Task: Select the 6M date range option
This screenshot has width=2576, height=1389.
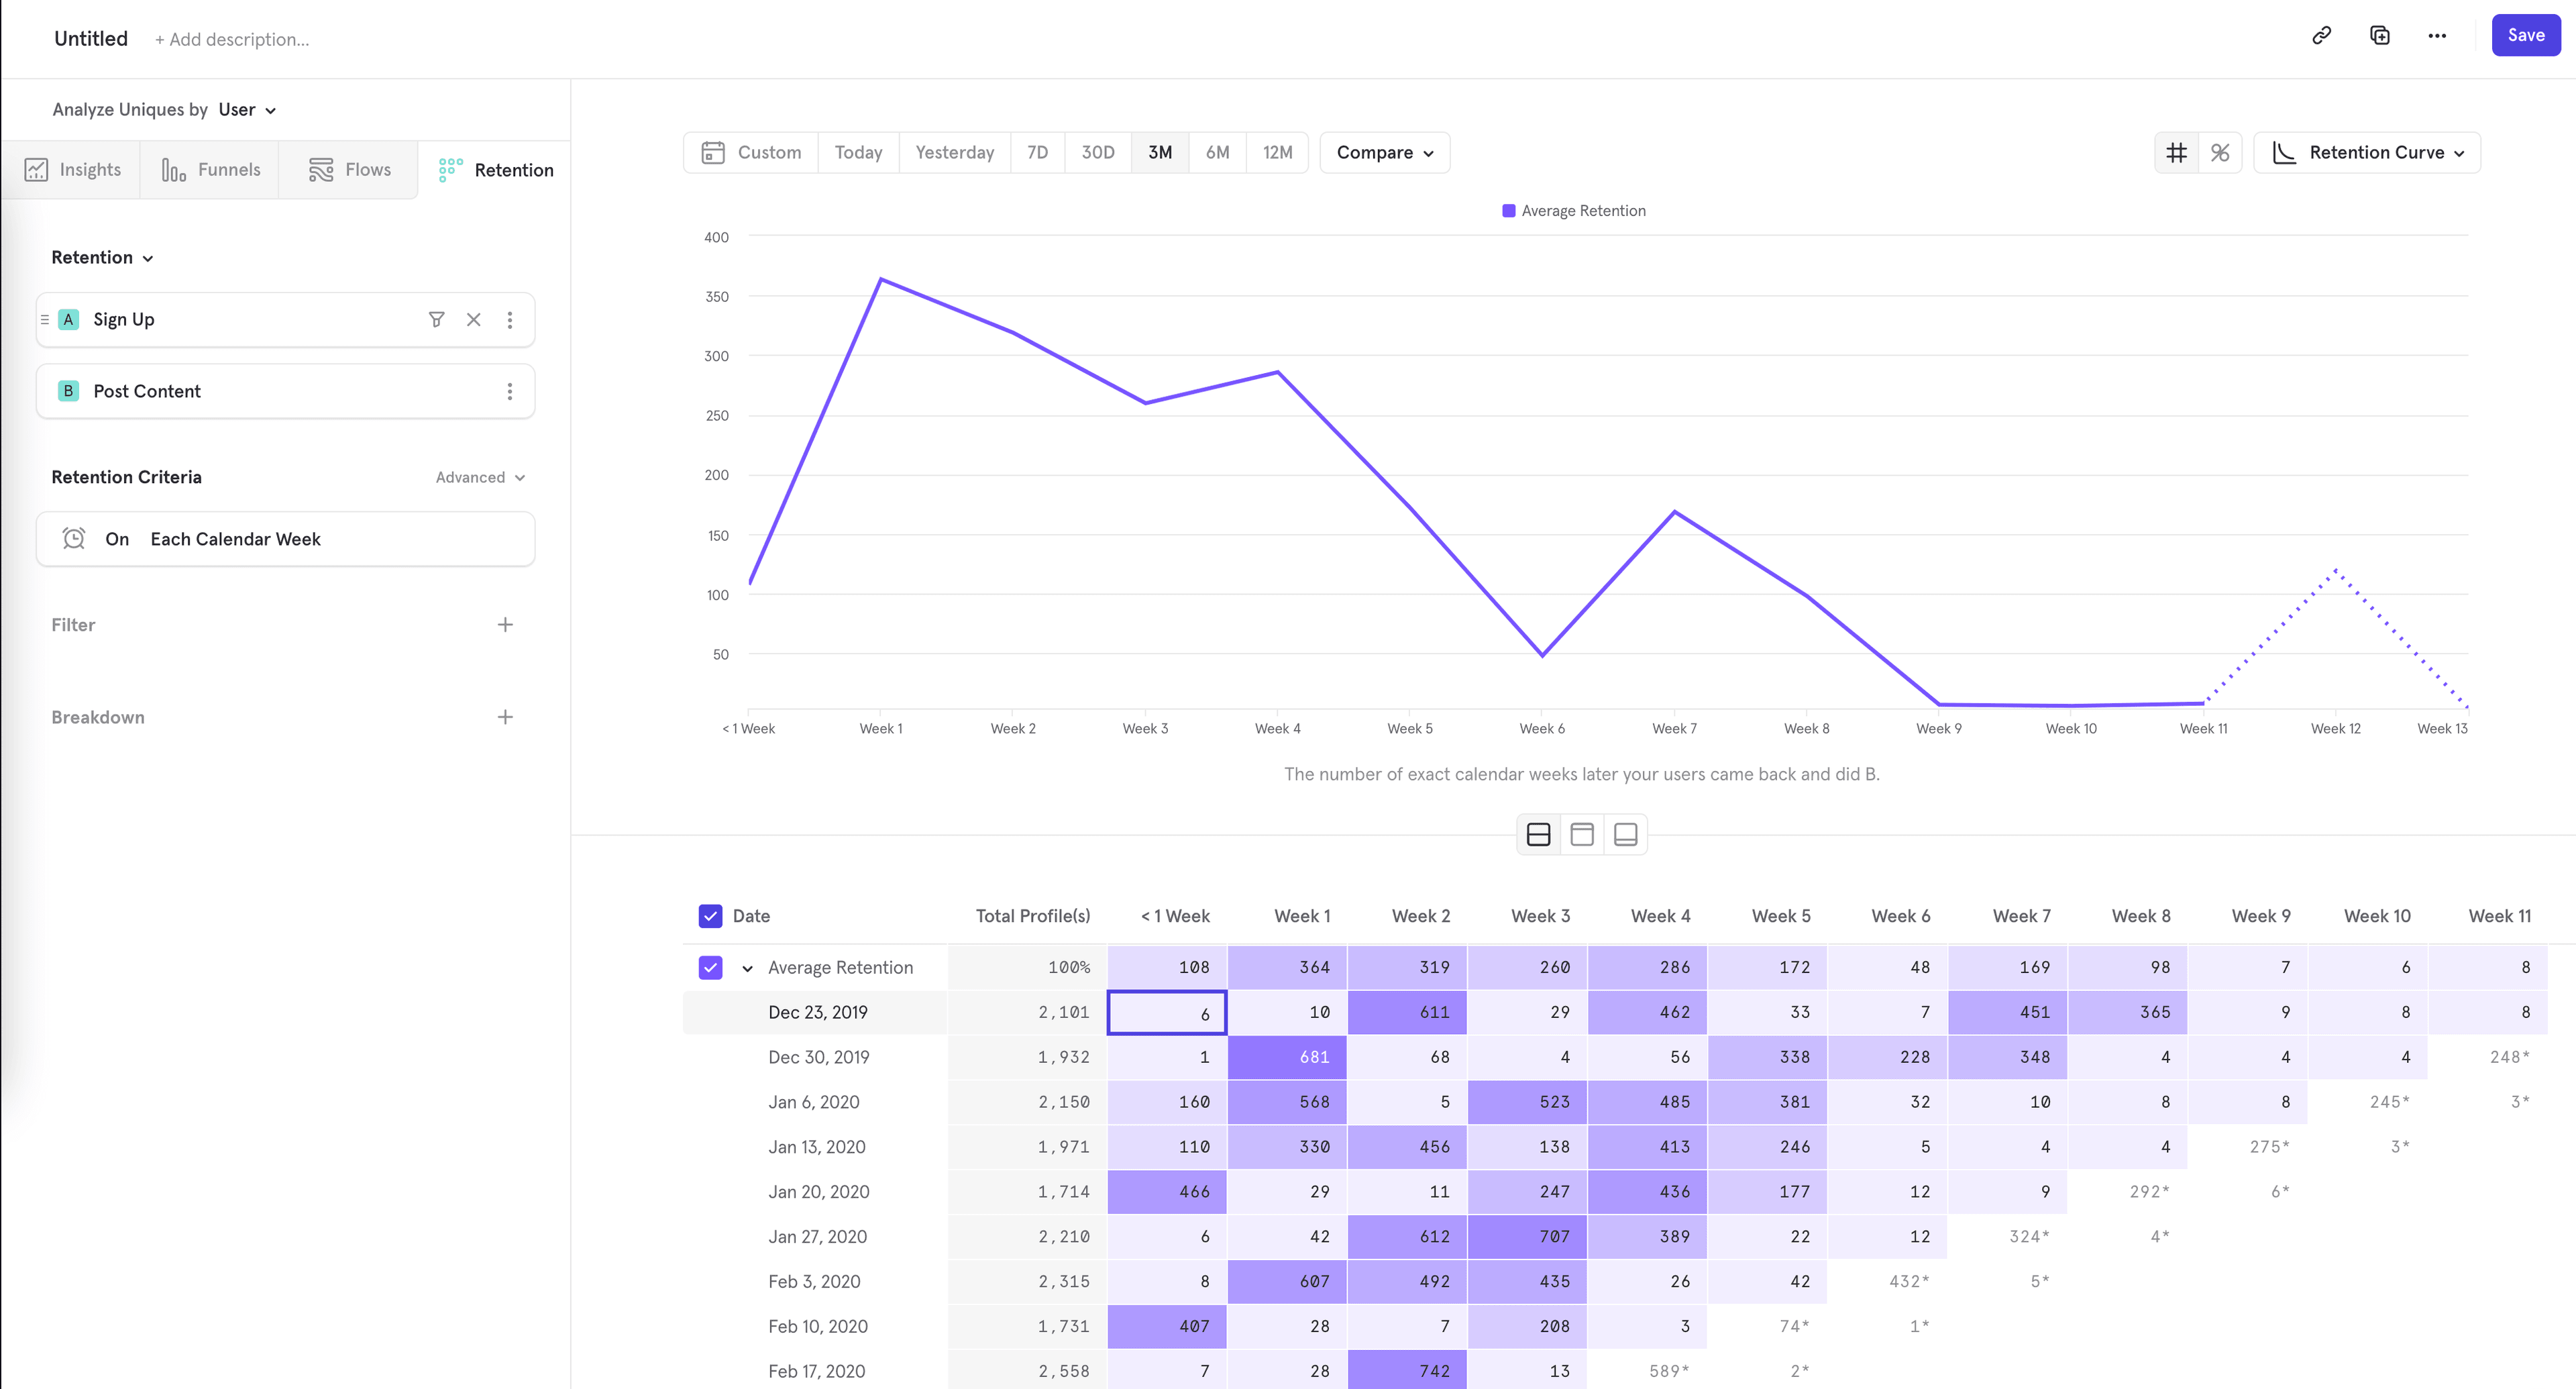Action: tap(1217, 153)
